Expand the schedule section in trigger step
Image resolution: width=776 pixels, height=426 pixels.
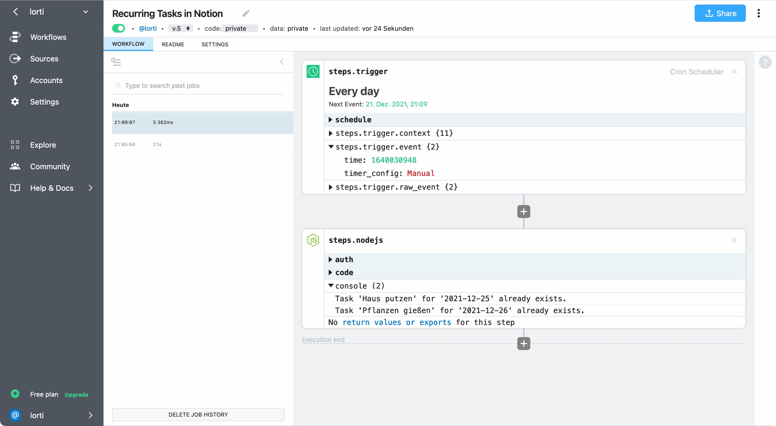point(330,120)
